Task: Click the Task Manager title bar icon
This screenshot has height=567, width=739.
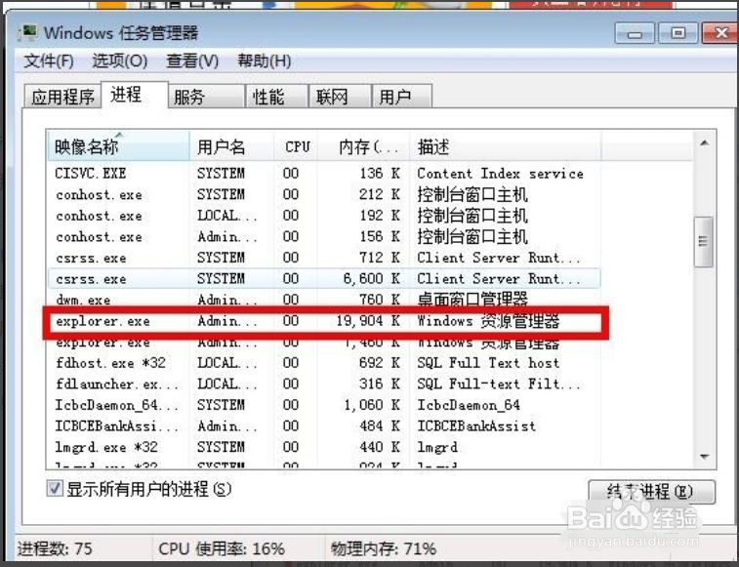Action: [x=29, y=32]
